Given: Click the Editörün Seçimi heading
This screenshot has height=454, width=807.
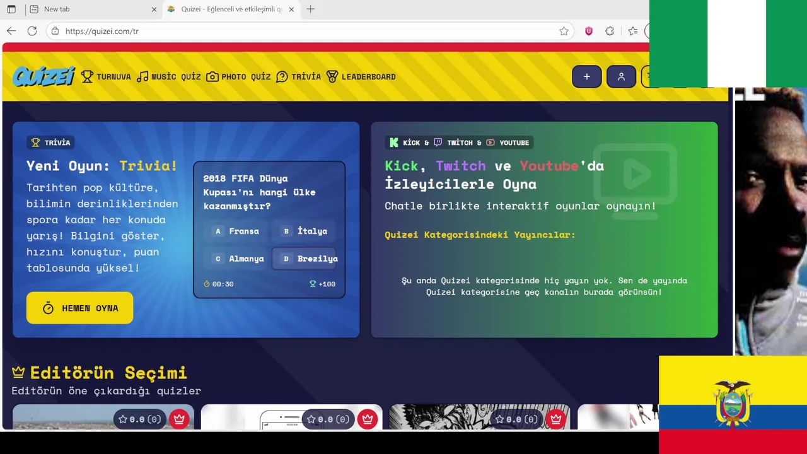Looking at the screenshot, I should [x=109, y=373].
